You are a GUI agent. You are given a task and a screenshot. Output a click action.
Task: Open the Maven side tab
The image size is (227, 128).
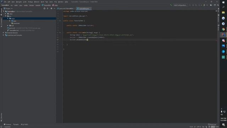[x=218, y=28]
